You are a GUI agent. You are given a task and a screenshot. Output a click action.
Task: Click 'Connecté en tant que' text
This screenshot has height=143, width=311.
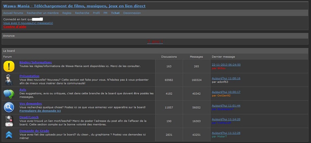18,19
